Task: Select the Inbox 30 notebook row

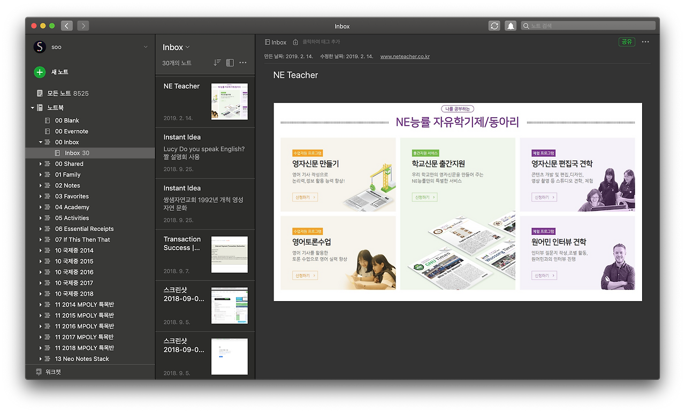Action: [90, 153]
